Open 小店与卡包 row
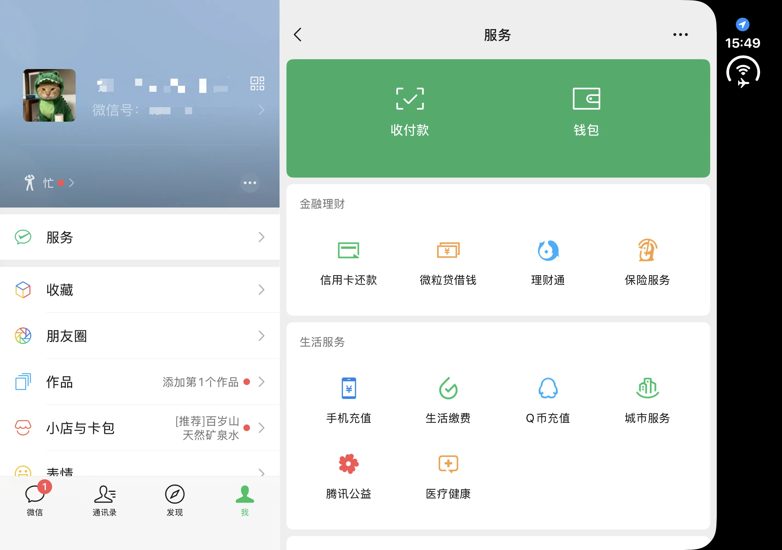This screenshot has width=782, height=550. pyautogui.click(x=140, y=428)
